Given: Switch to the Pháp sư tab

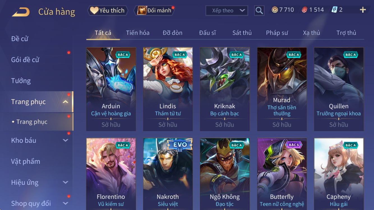Looking at the screenshot, I should [277, 33].
